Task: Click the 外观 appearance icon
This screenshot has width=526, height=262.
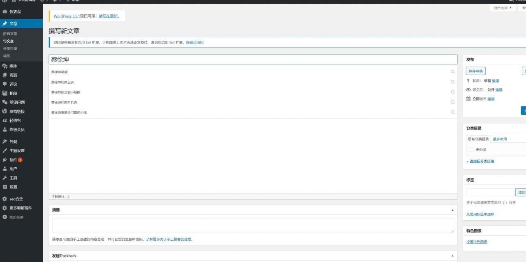Action: (x=5, y=141)
